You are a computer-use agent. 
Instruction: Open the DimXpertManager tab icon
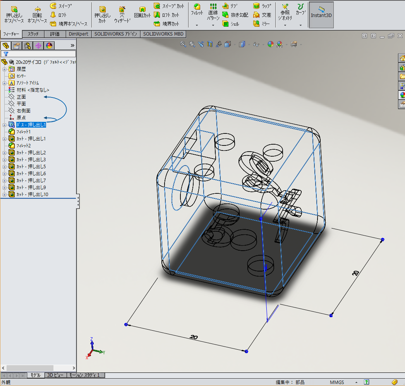click(38, 46)
